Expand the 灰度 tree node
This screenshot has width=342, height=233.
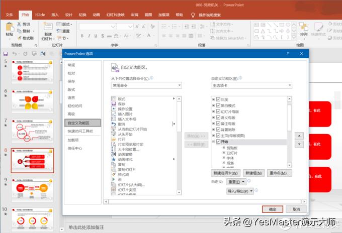pyautogui.click(x=214, y=99)
